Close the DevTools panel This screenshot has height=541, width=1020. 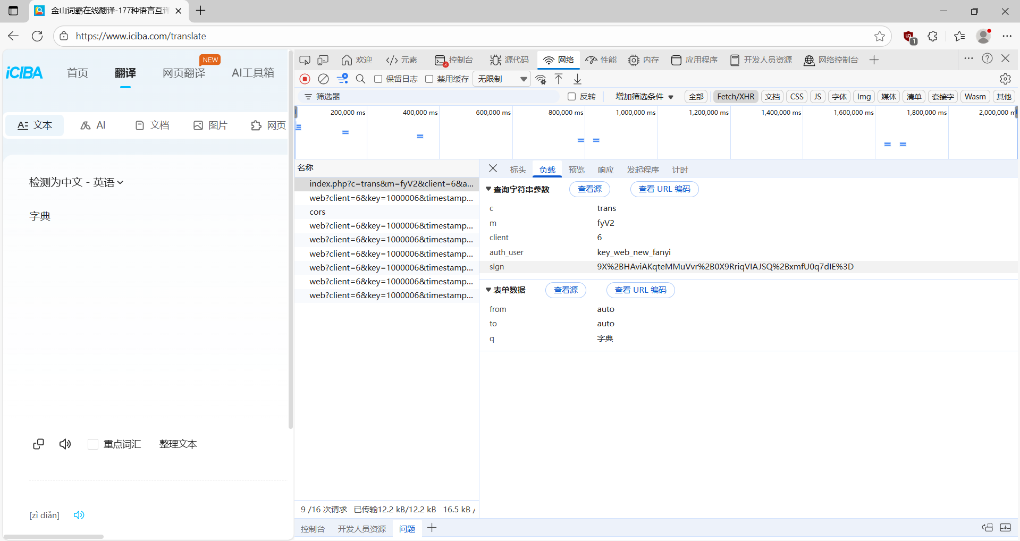[1005, 58]
